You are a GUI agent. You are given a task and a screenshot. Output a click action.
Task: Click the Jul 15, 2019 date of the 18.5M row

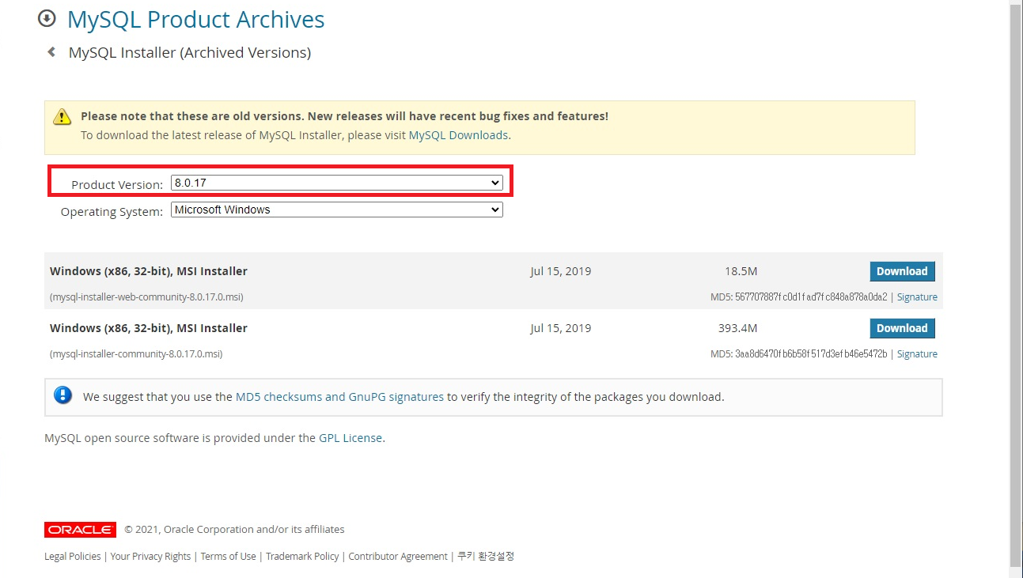pos(561,271)
